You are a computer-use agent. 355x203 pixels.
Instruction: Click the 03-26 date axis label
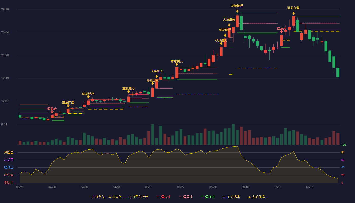pyautogui.click(x=20, y=187)
